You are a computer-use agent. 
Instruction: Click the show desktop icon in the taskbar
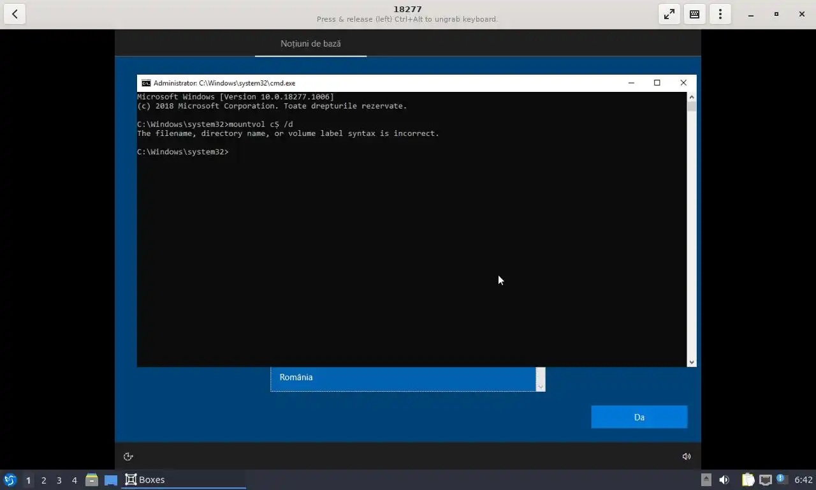click(110, 480)
